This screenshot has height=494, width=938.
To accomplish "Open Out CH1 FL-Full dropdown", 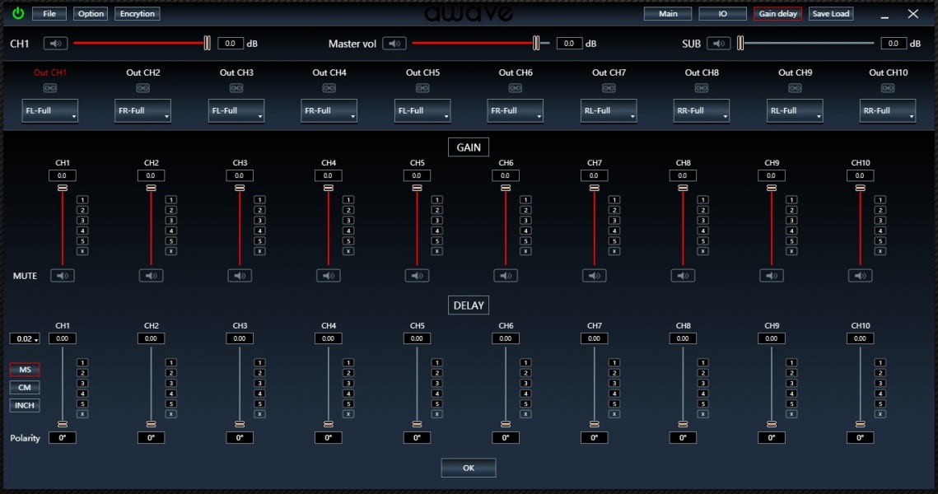I will [x=50, y=111].
